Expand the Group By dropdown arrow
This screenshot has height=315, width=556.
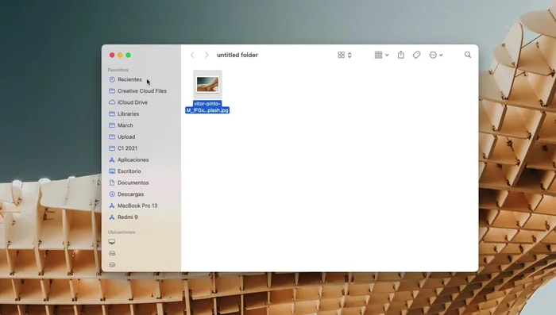[x=387, y=56]
